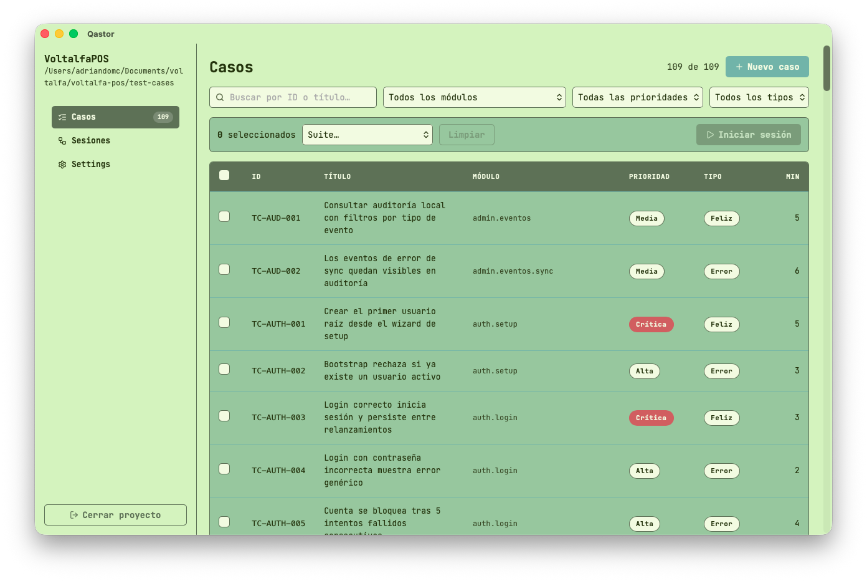Click the TÍTULO column header
Screen dimensions: 867x581
(338, 177)
